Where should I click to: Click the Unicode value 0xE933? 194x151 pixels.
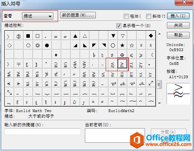pos(176,50)
